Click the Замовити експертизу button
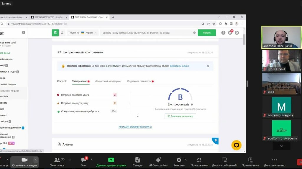The width and height of the screenshot is (302, 169). coord(180,116)
